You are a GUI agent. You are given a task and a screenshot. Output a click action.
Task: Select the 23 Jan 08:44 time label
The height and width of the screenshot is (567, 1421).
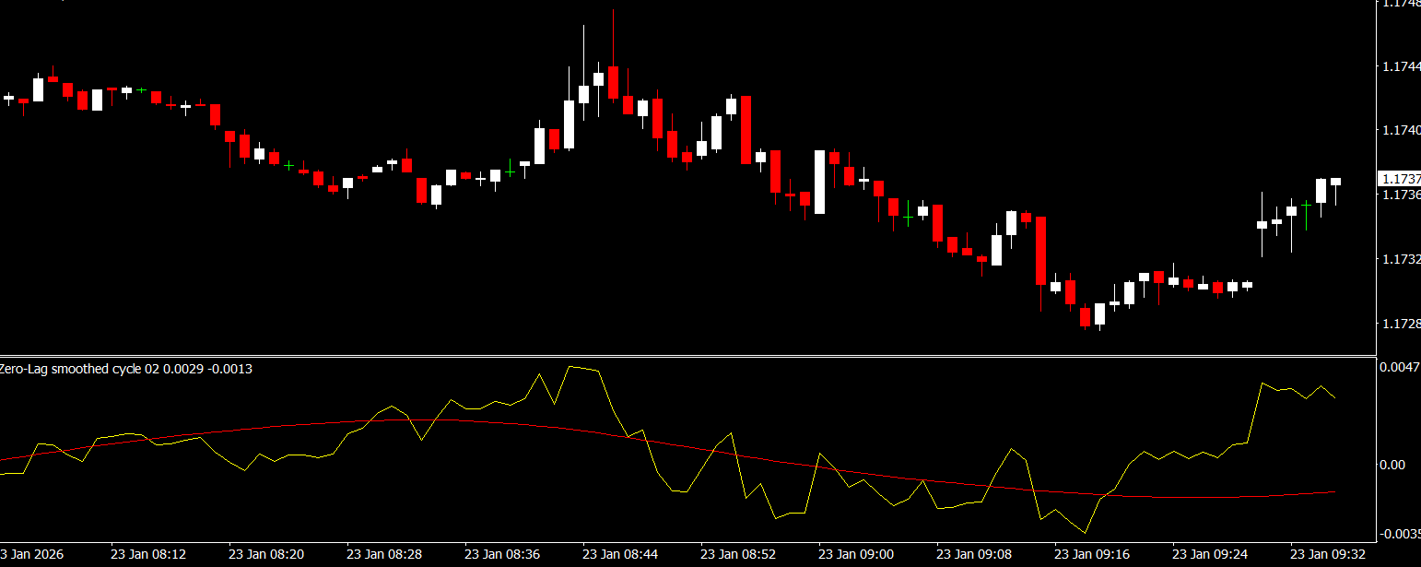click(x=620, y=554)
